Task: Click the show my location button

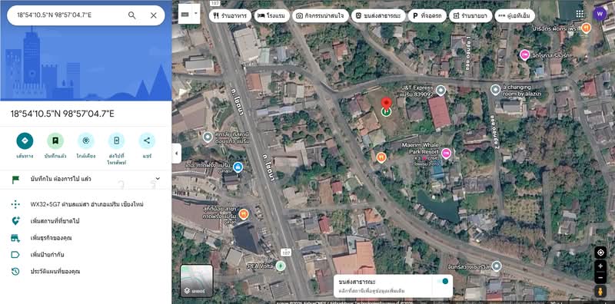Action: tap(600, 253)
